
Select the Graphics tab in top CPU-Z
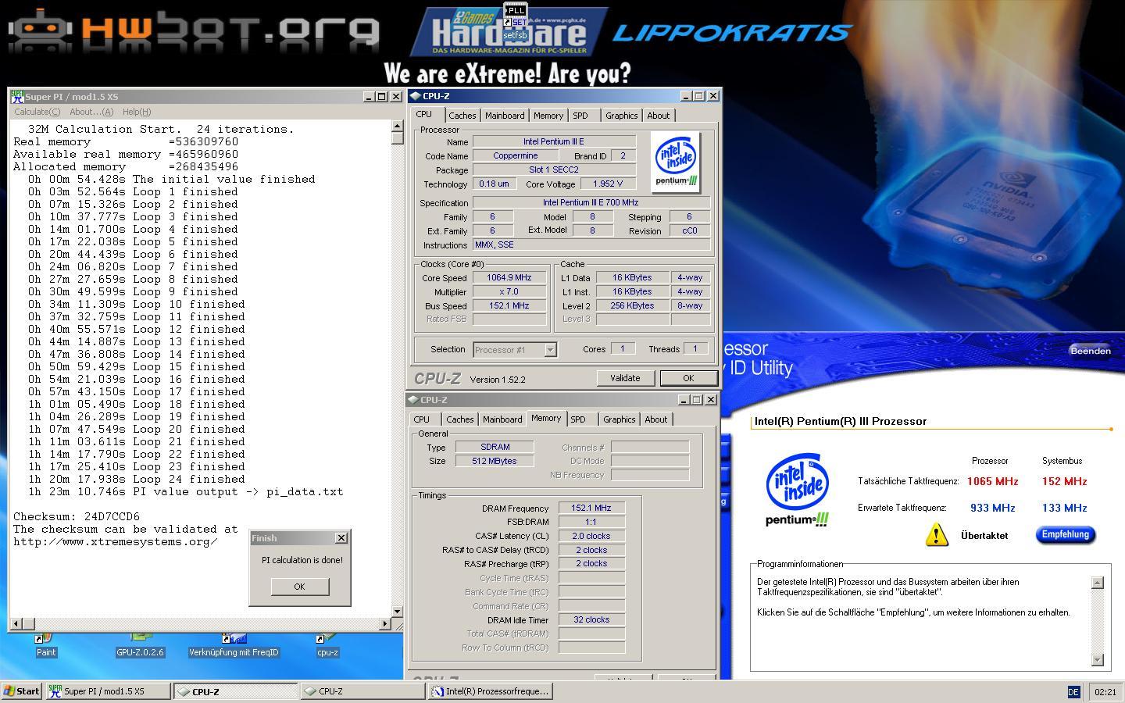[x=622, y=116]
